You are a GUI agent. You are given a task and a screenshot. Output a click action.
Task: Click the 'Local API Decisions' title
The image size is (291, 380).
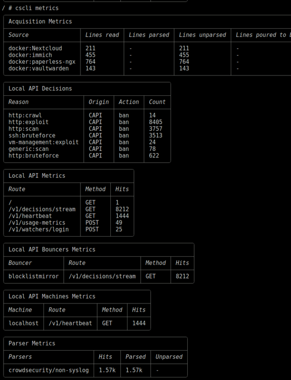pyautogui.click(x=40, y=89)
